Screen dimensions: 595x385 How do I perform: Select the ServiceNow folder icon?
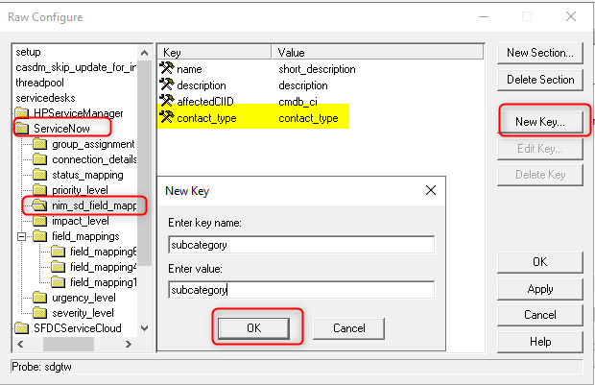22,129
